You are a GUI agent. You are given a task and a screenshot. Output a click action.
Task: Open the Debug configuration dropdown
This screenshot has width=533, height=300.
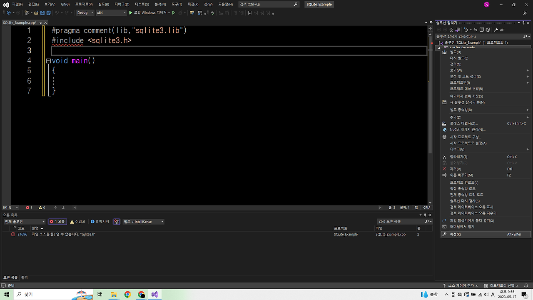85,13
